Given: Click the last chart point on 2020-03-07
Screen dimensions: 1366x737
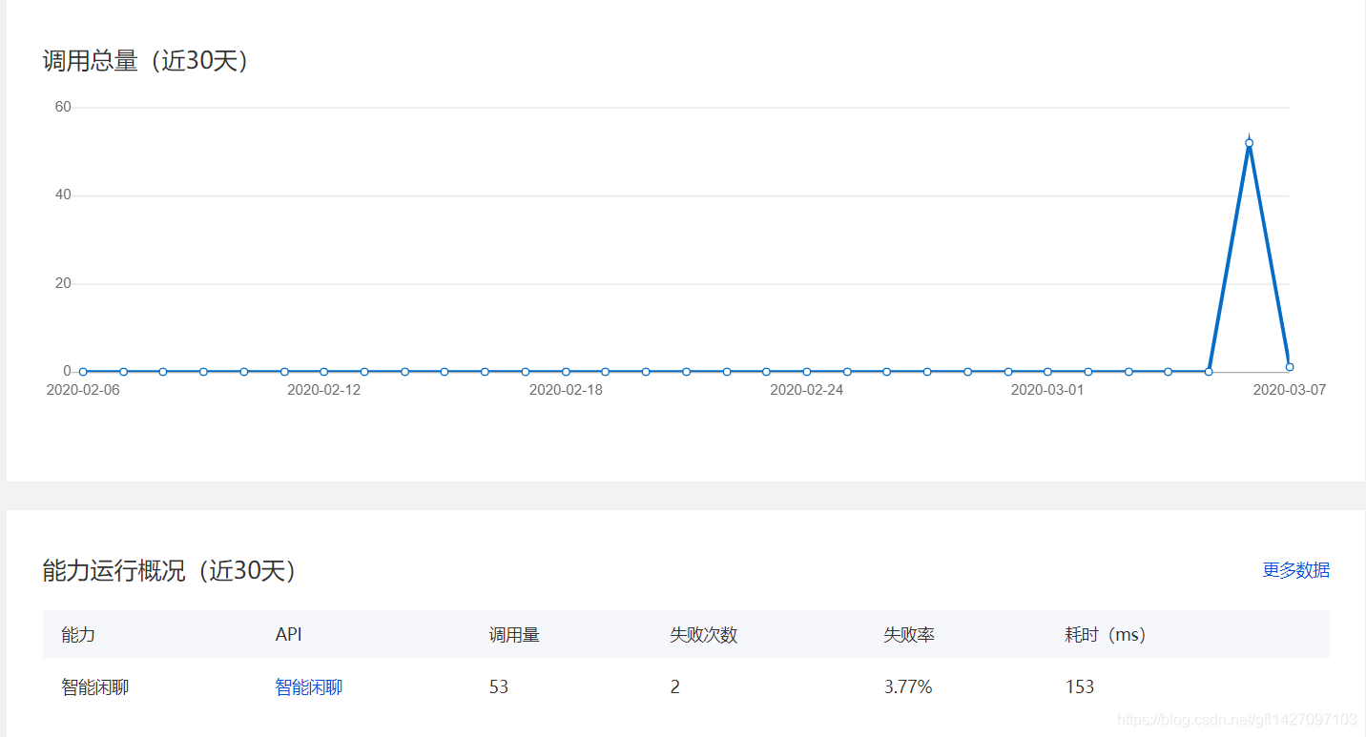Looking at the screenshot, I should tap(1289, 367).
